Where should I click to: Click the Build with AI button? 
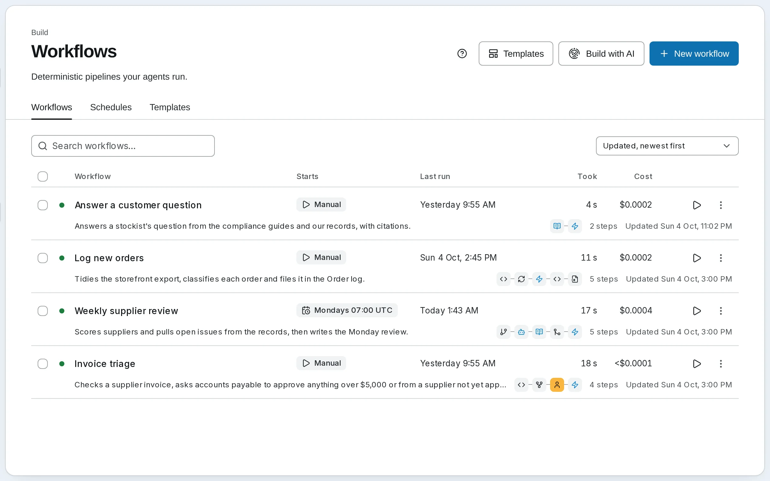[x=601, y=54]
